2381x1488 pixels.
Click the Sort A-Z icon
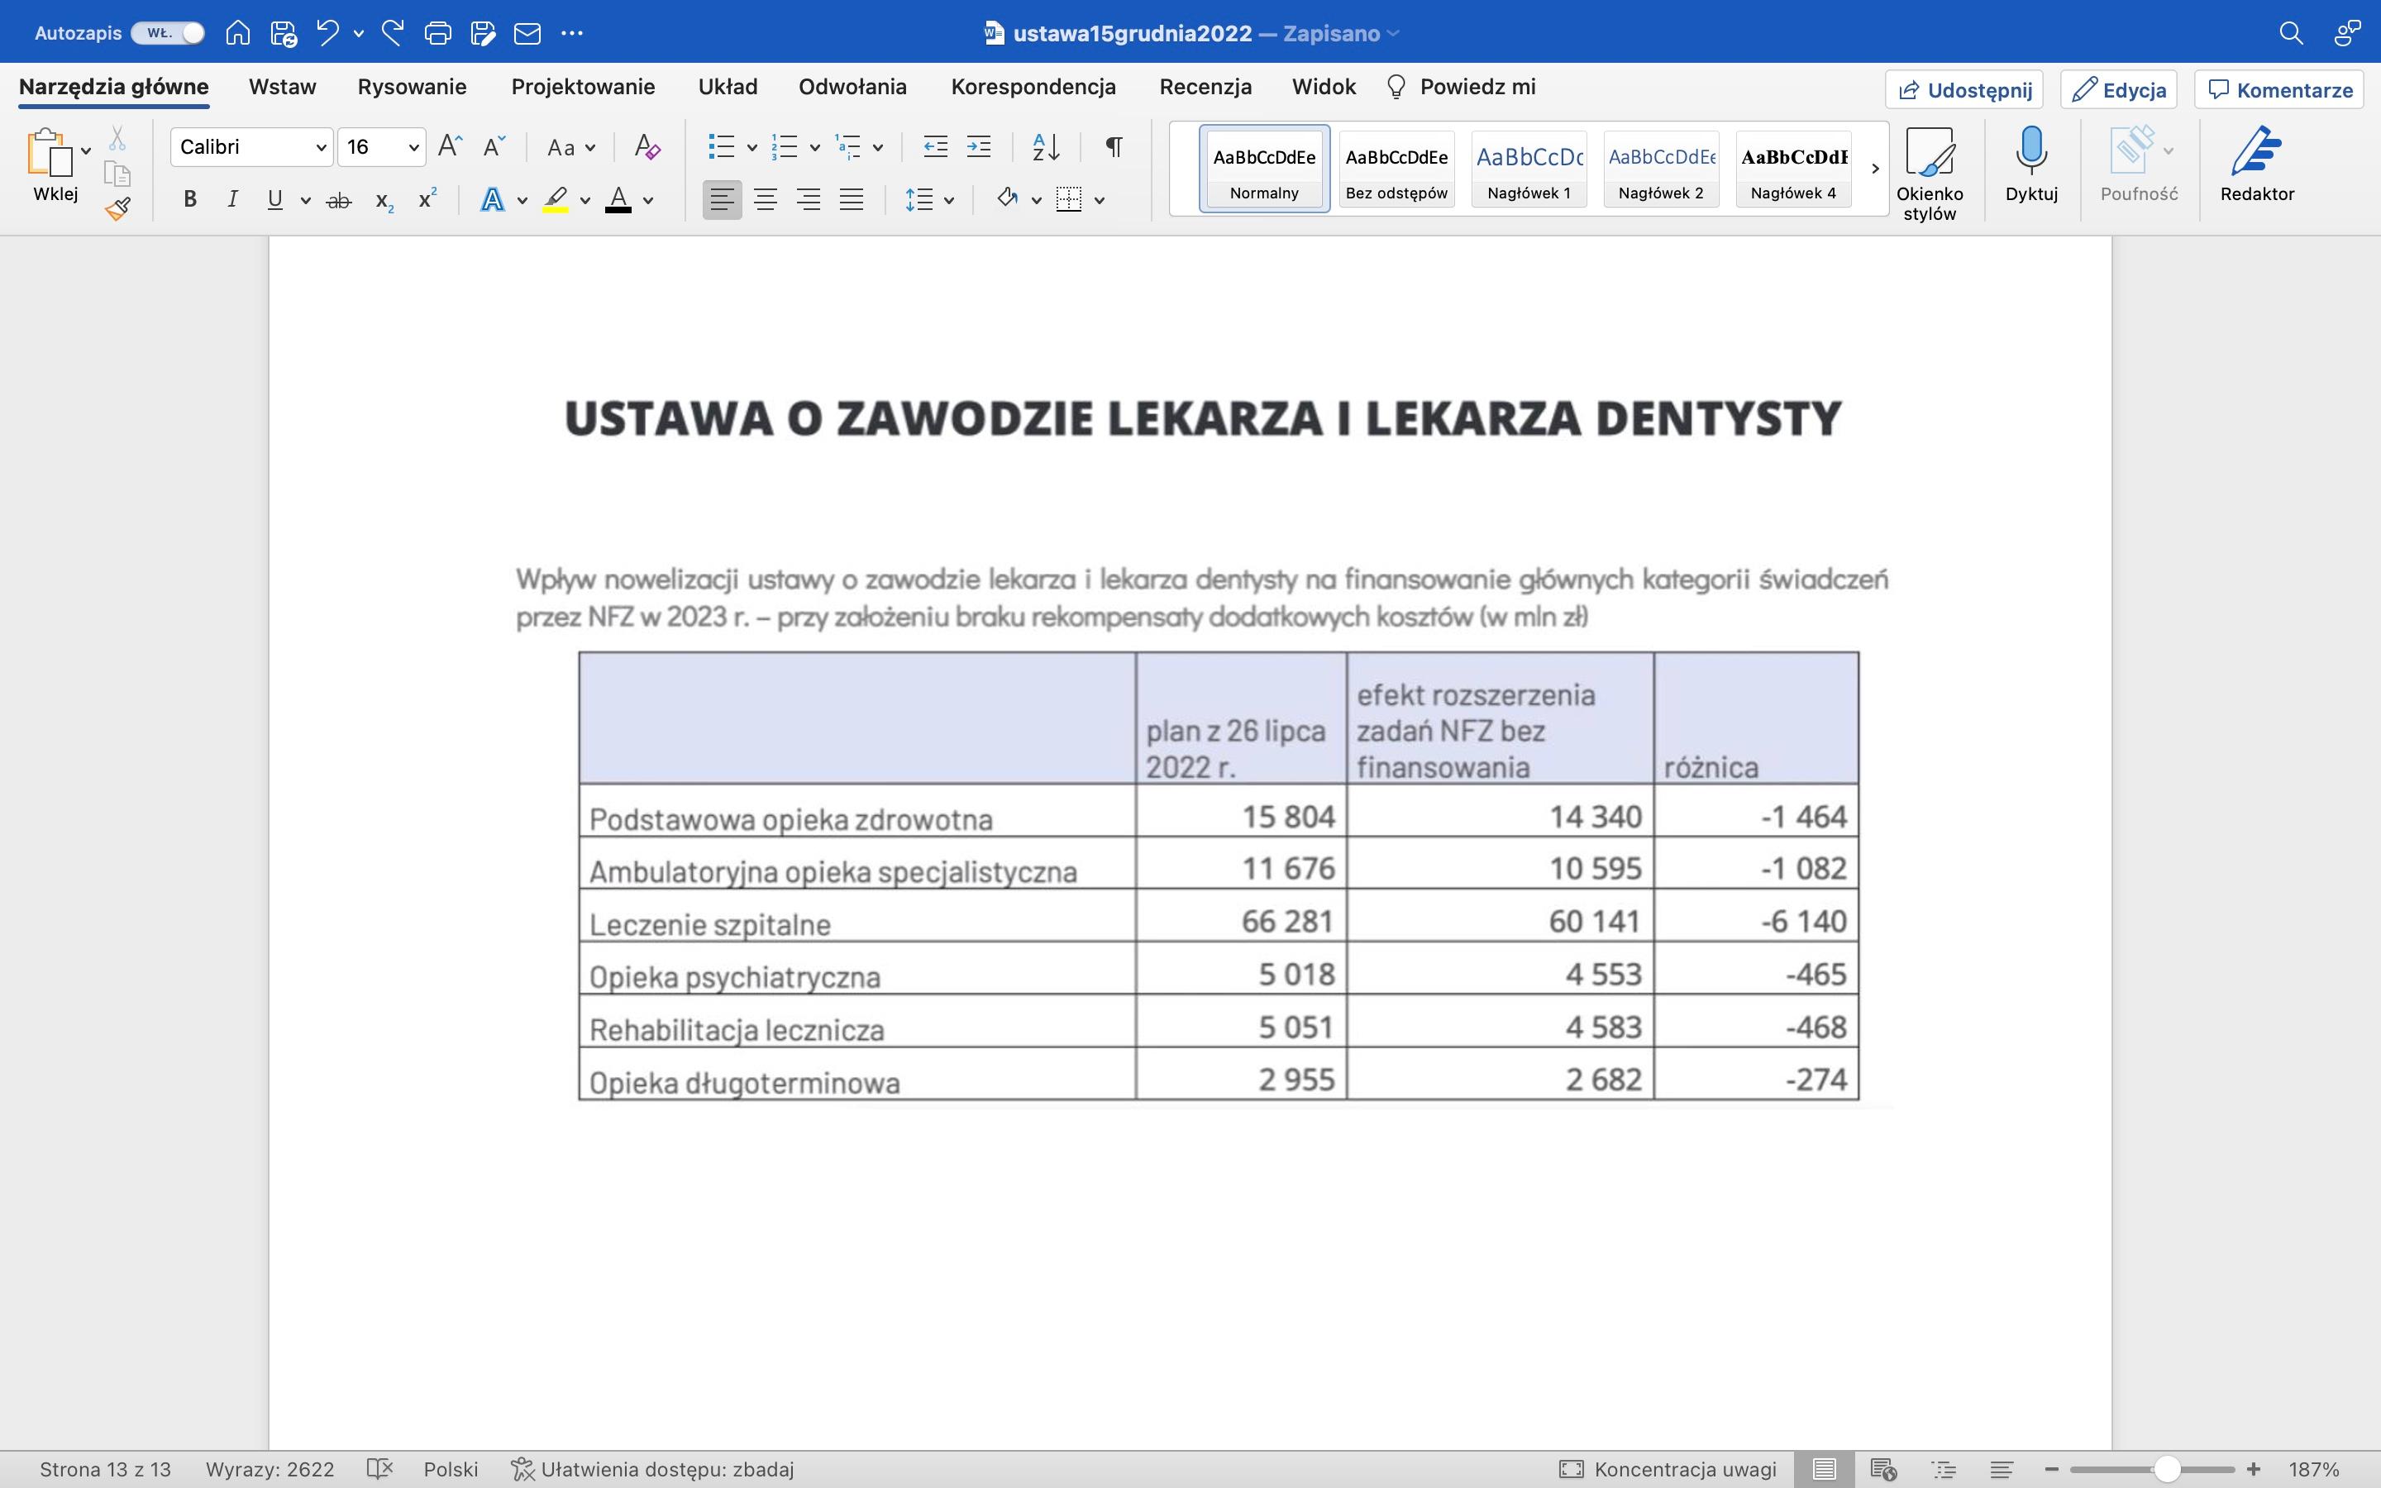(1046, 146)
